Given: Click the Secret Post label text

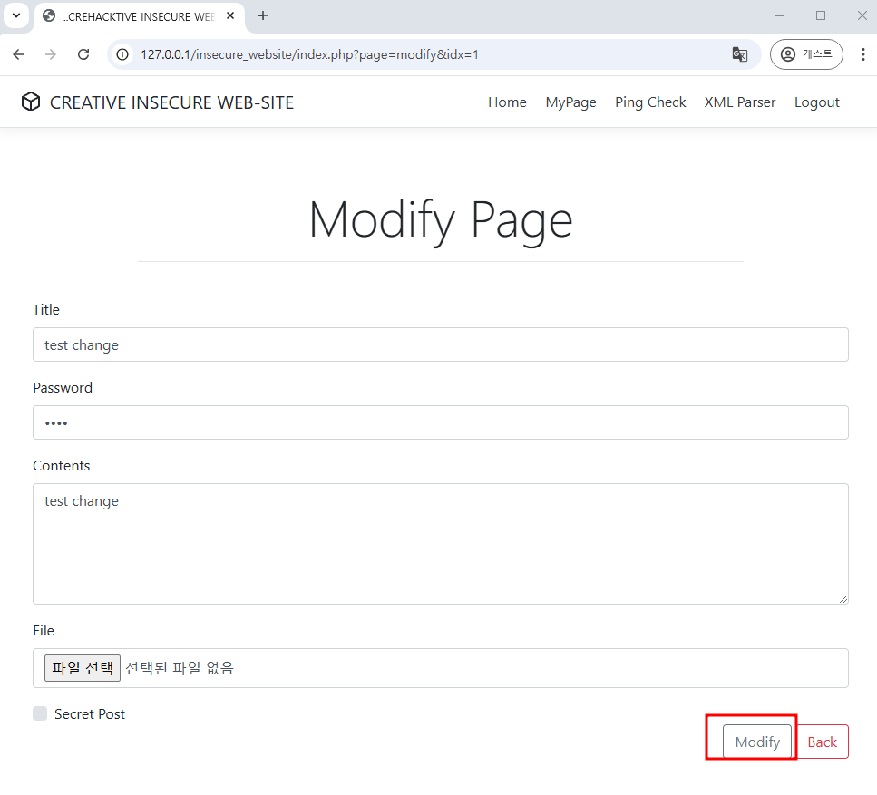Looking at the screenshot, I should pos(90,714).
